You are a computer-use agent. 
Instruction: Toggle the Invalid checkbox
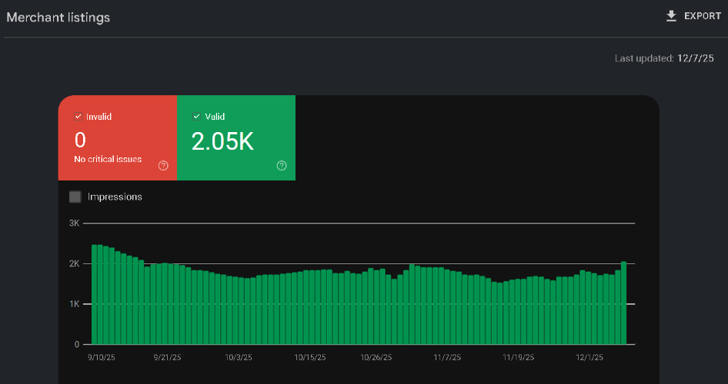[x=78, y=117]
